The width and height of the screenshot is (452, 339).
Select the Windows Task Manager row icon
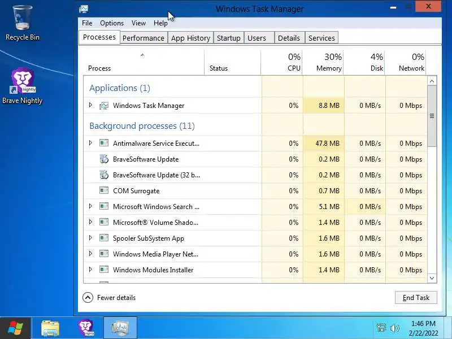click(x=104, y=106)
